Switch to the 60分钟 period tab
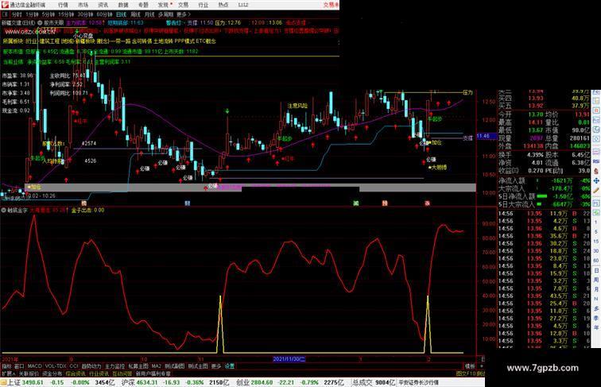Viewport: 601px width, 387px height. (x=104, y=14)
